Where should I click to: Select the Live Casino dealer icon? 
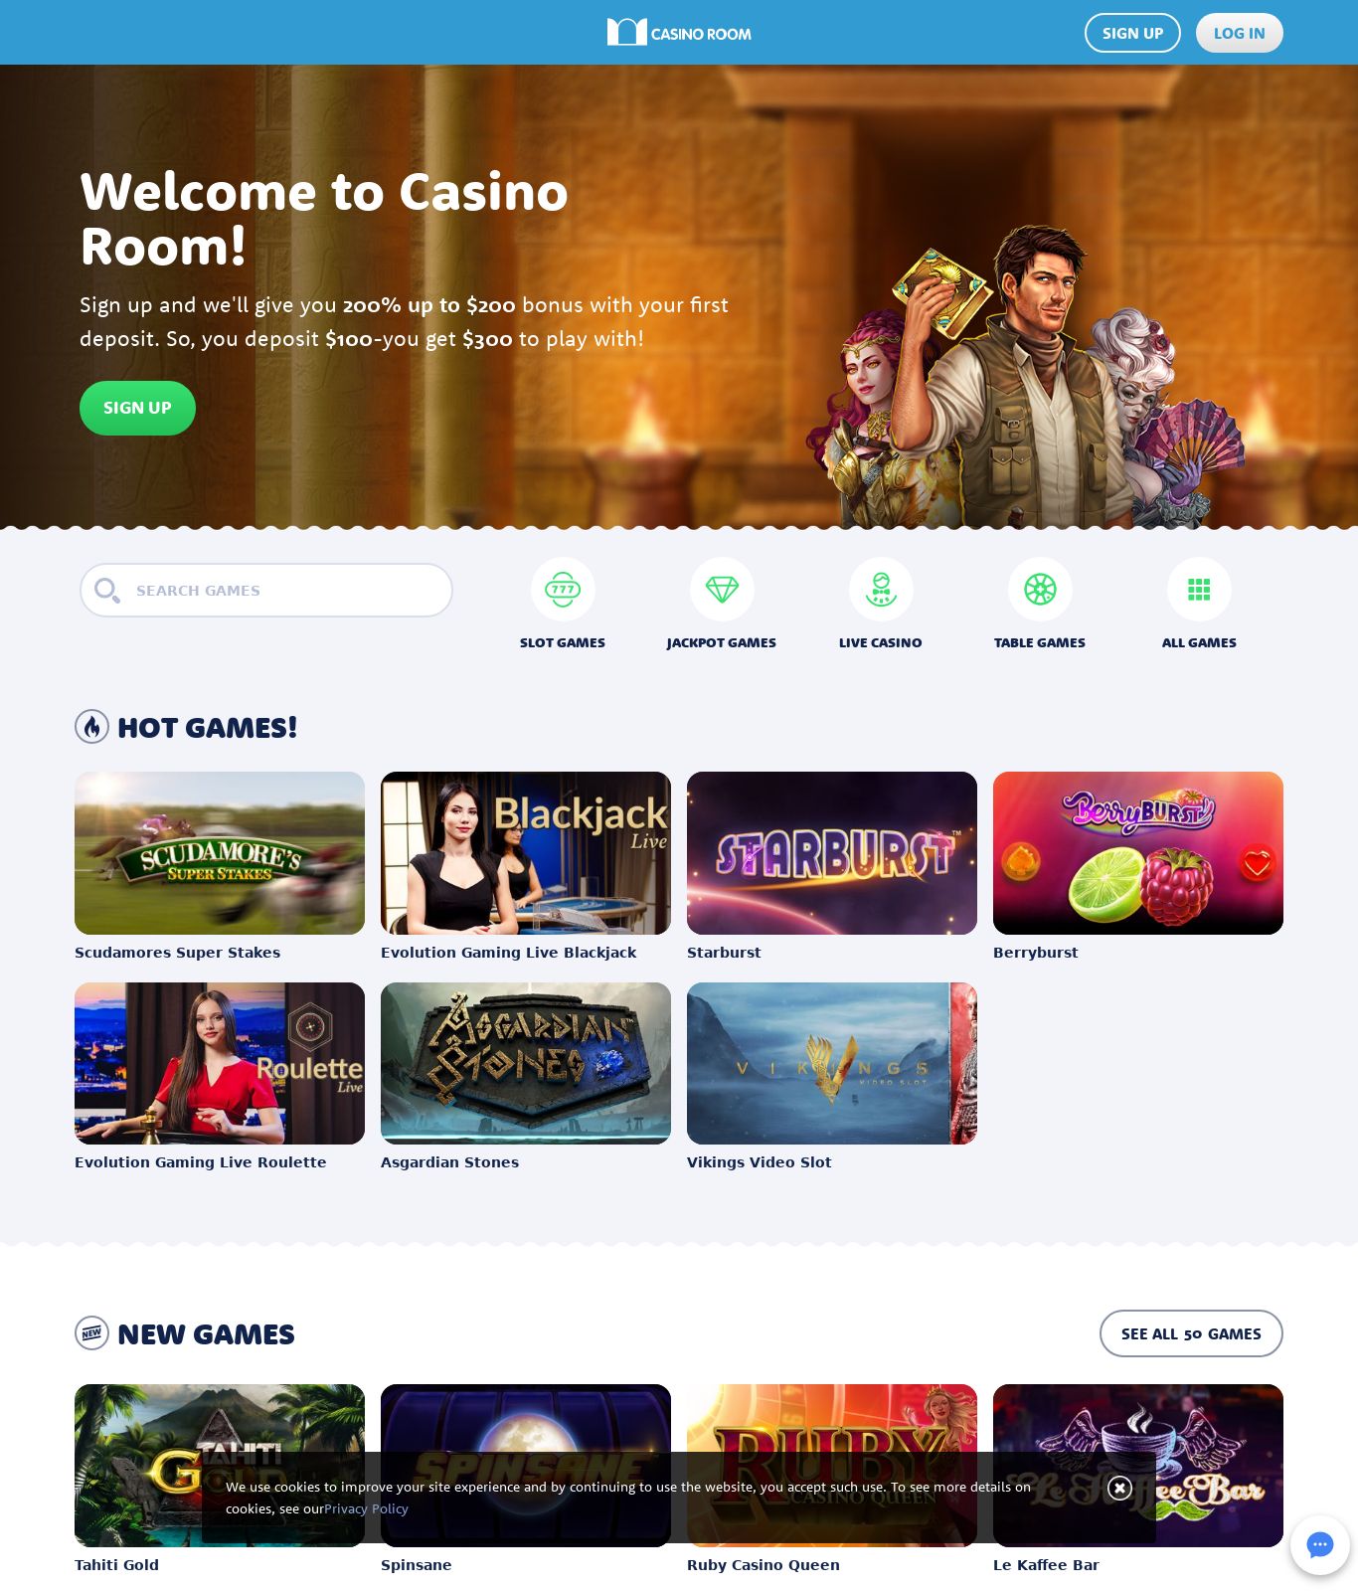pyautogui.click(x=881, y=590)
